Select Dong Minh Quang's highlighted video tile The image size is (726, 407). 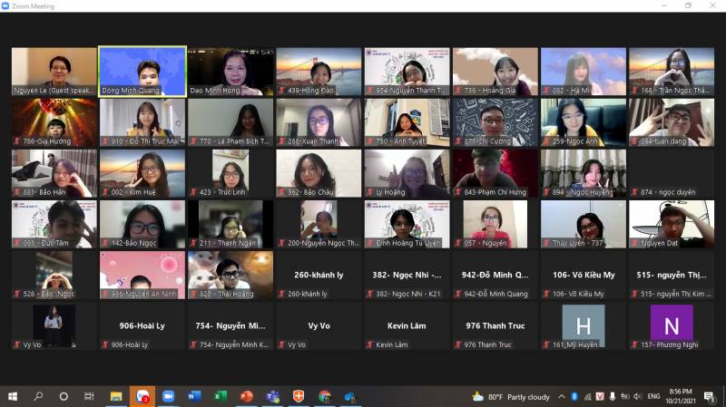point(142,71)
